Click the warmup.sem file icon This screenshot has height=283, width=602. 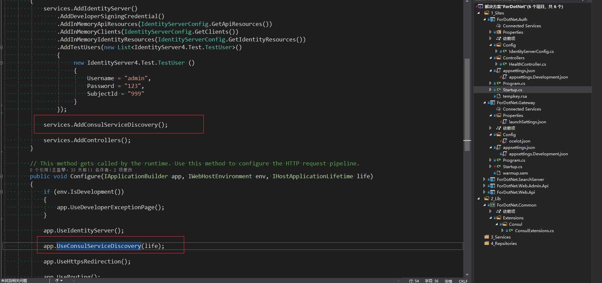pyautogui.click(x=499, y=173)
